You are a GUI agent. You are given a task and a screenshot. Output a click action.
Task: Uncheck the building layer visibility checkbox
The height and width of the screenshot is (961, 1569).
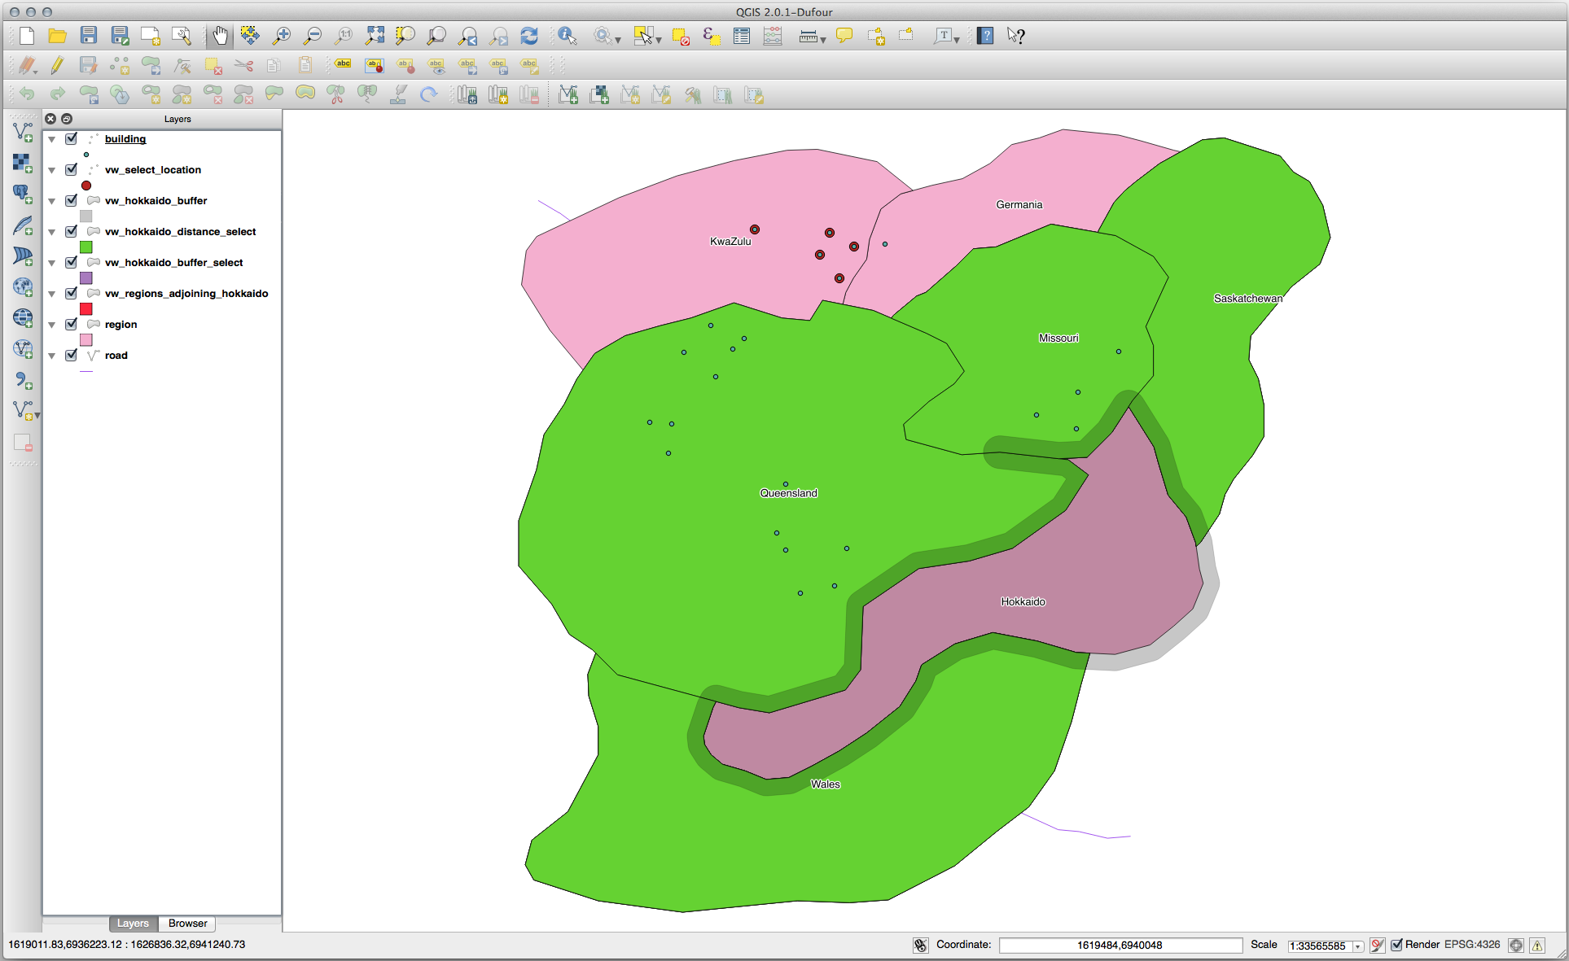[x=72, y=139]
